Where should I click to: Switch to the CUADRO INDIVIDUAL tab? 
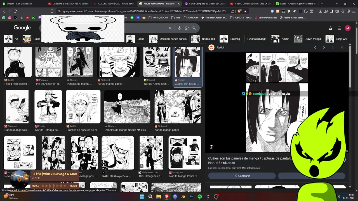pyautogui.click(x=114, y=4)
